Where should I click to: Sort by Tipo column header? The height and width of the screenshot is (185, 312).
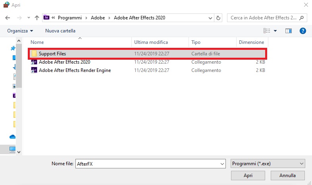point(196,42)
